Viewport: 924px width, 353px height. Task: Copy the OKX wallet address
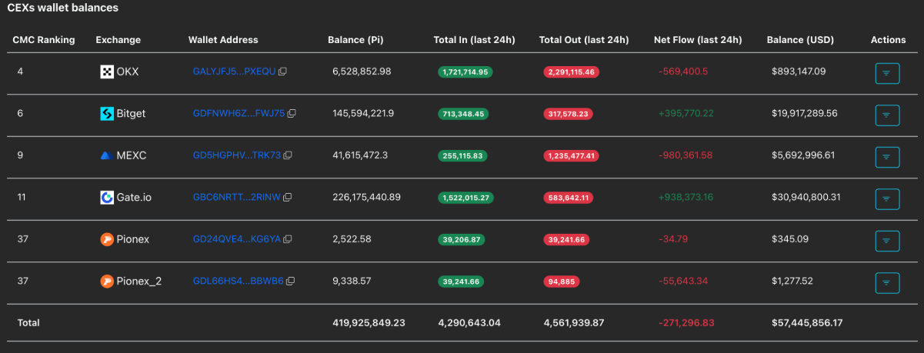click(x=282, y=72)
